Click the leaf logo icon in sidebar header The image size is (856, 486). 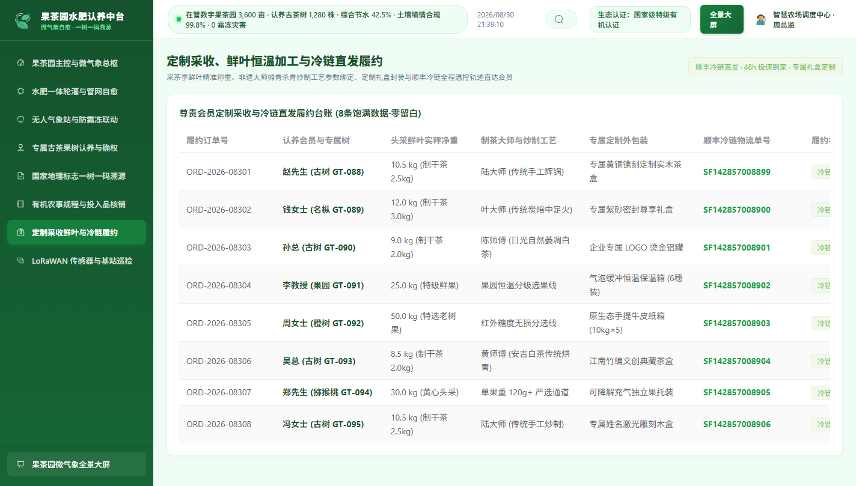(x=23, y=20)
